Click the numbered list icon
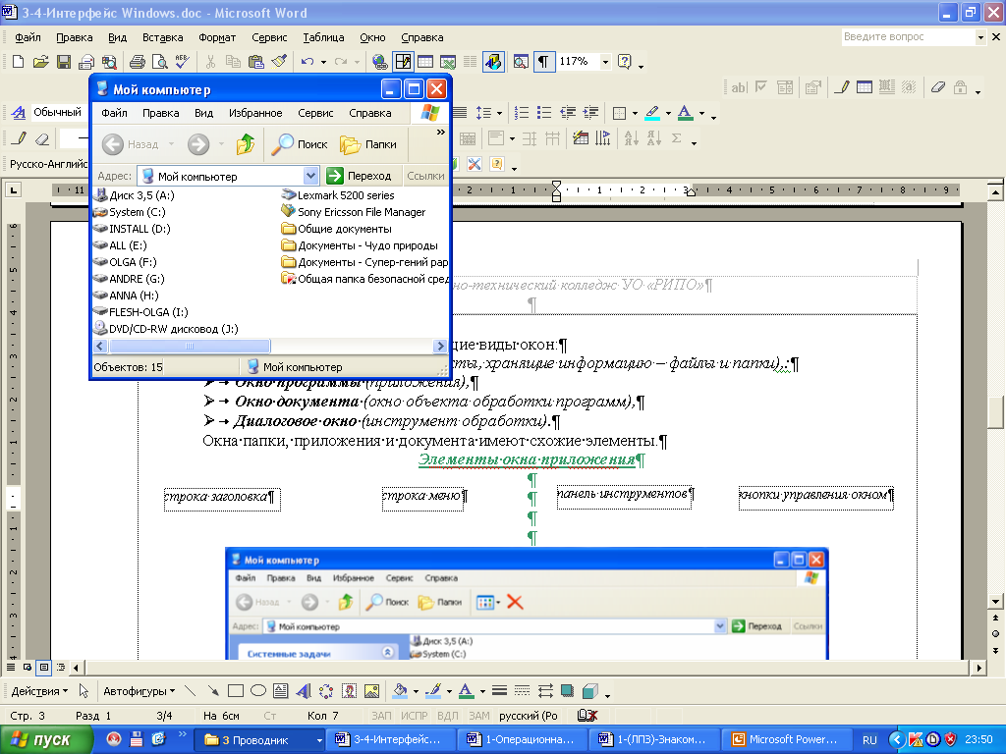 (522, 113)
